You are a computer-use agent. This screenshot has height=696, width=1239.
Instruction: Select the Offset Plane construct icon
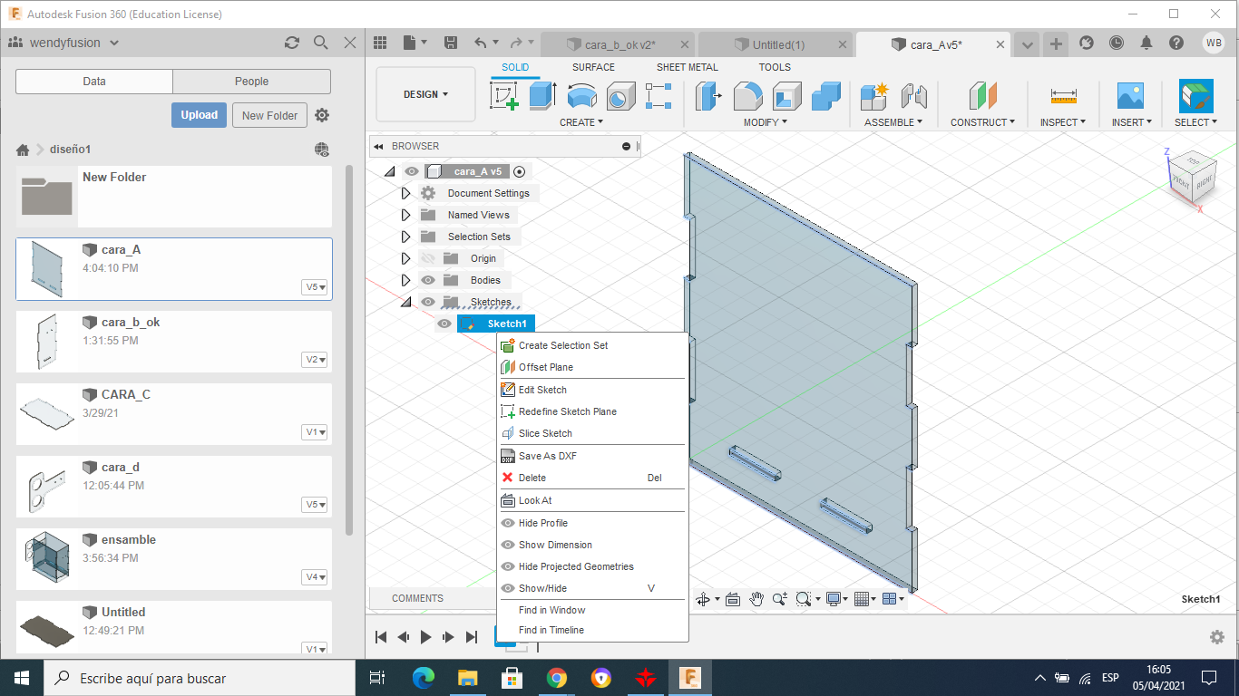pyautogui.click(x=982, y=95)
